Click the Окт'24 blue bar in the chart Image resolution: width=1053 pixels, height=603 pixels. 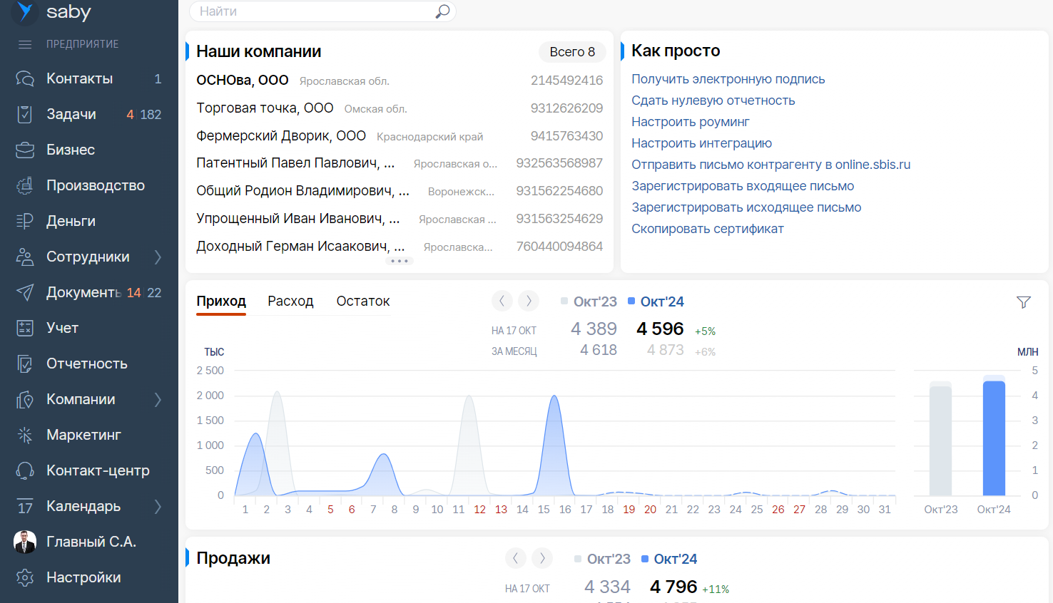pyautogui.click(x=994, y=438)
